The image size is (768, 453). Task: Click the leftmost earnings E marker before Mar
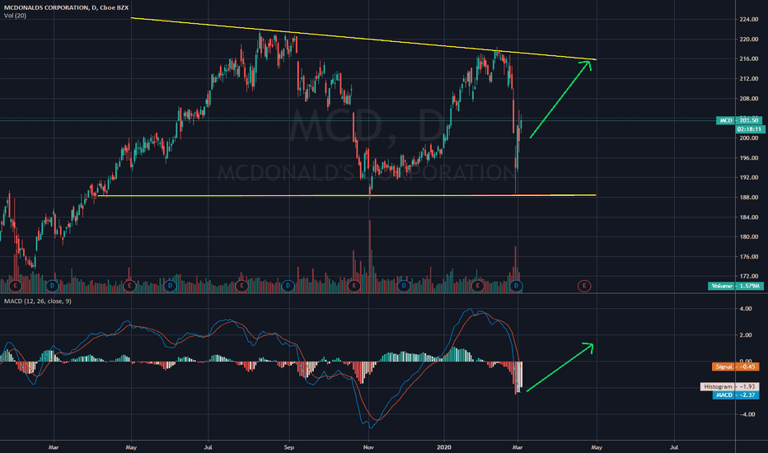tap(16, 286)
